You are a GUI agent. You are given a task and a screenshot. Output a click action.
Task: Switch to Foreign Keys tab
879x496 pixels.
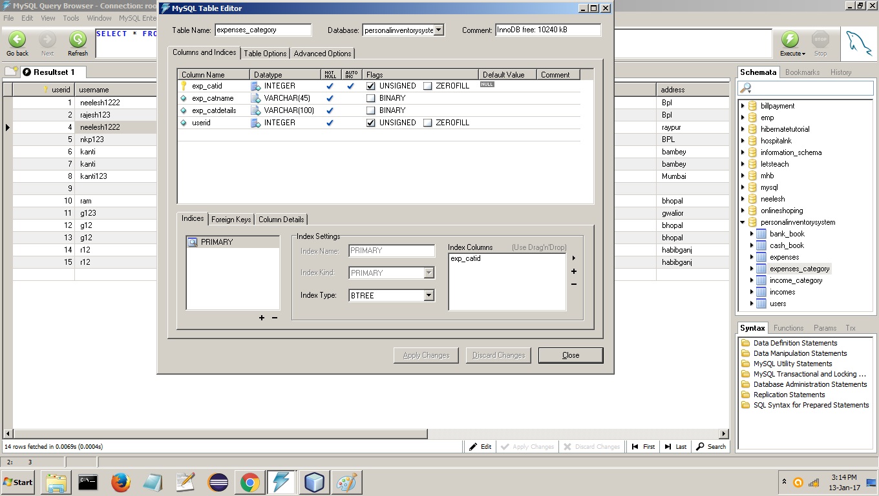(231, 220)
